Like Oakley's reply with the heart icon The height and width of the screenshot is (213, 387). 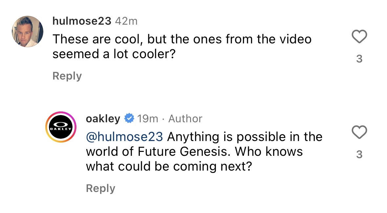pos(359,132)
